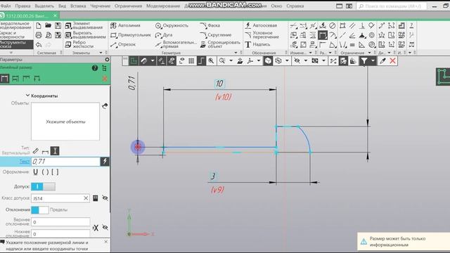
Task: Click the grid display icon in view toolbar
Action: pos(191,61)
